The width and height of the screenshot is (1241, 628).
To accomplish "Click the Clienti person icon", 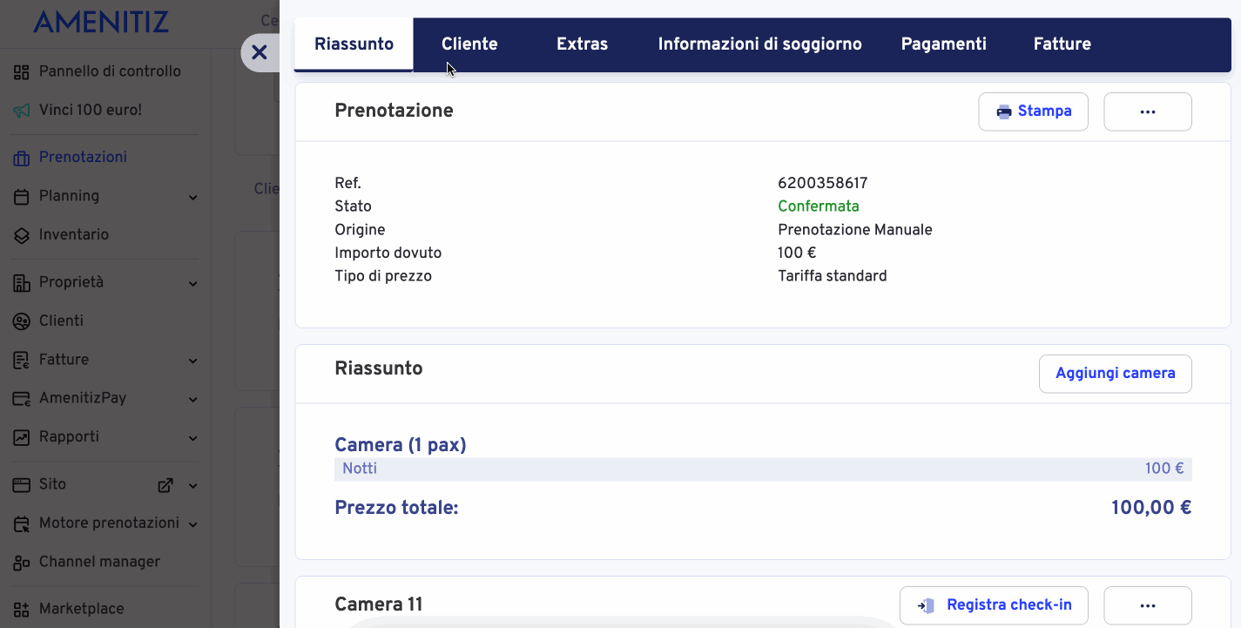I will pos(22,321).
